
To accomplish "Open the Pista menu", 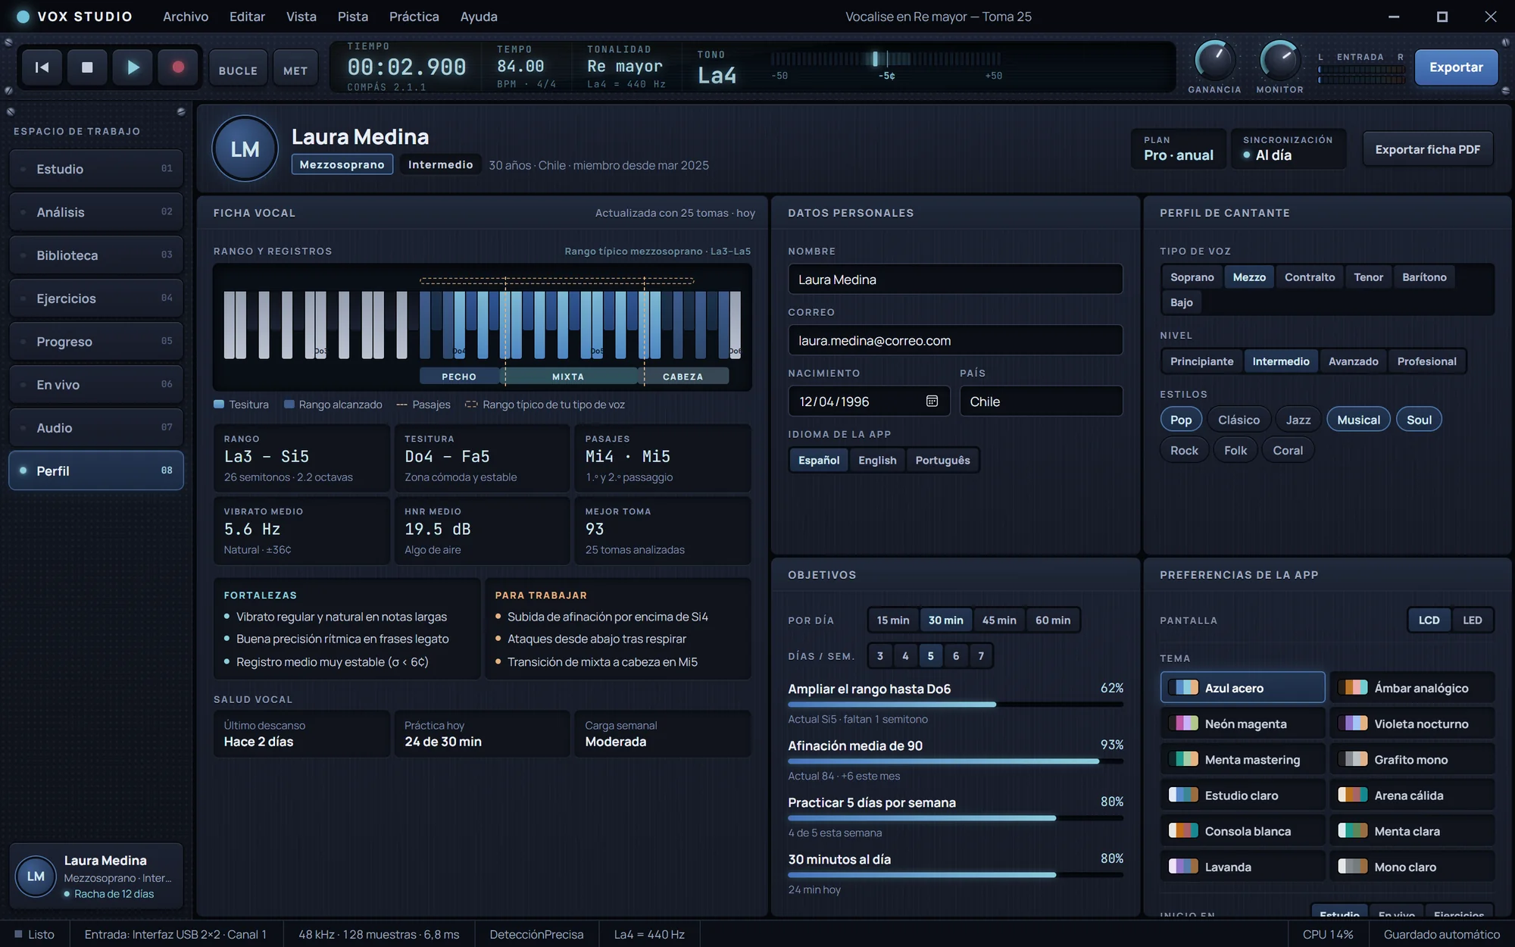I will click(x=353, y=17).
